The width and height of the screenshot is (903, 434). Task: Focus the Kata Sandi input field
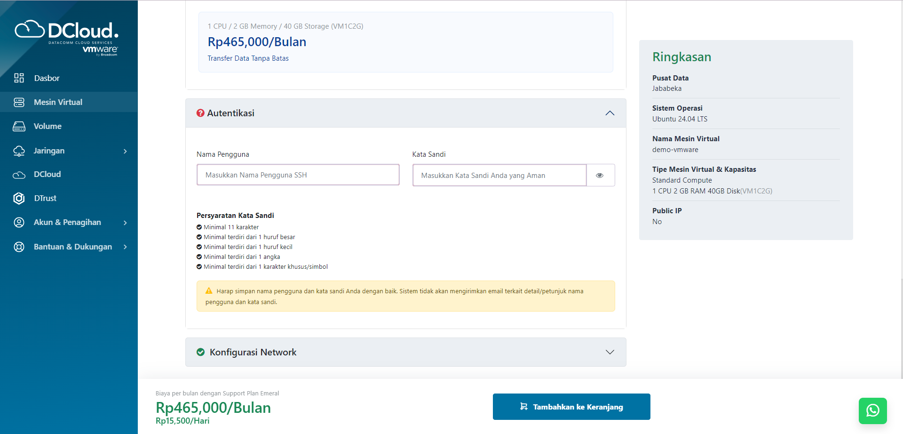[x=499, y=175]
